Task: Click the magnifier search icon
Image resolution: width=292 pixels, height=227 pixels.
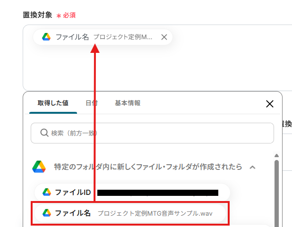Action: point(44,133)
